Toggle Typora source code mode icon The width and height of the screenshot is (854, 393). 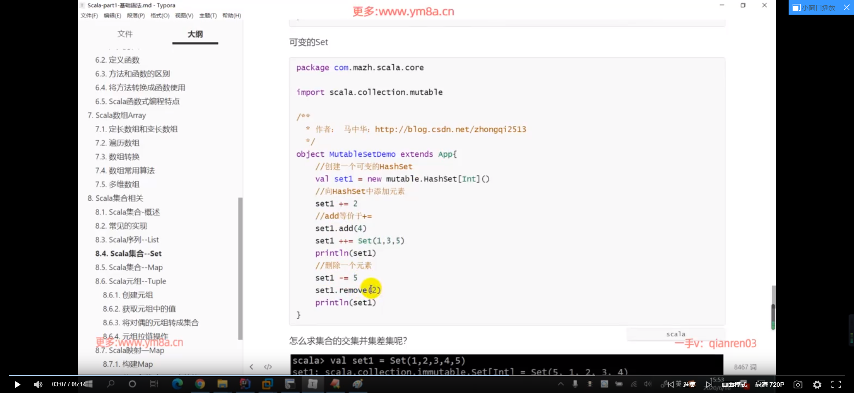click(268, 367)
